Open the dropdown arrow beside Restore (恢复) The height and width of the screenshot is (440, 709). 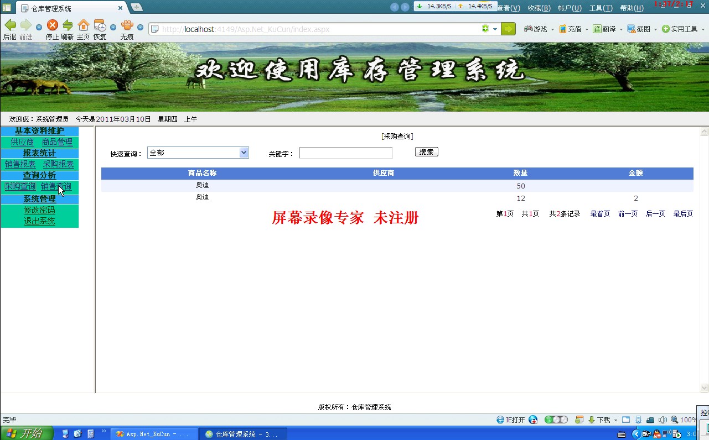113,28
